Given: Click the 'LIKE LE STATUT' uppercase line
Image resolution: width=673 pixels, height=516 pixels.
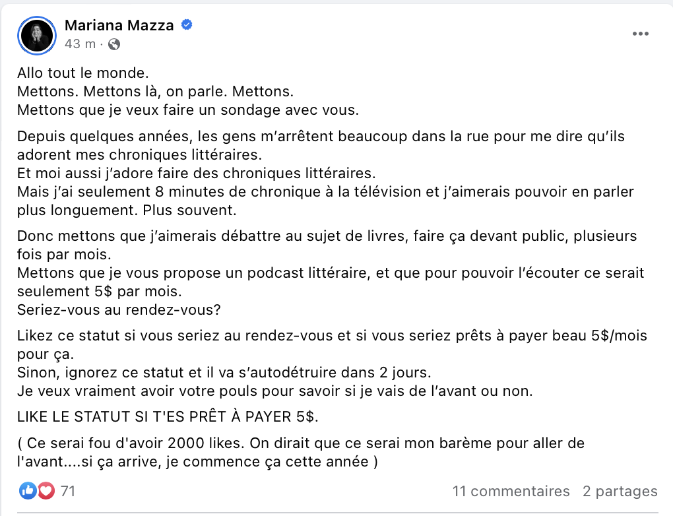Looking at the screenshot, I should pyautogui.click(x=168, y=417).
